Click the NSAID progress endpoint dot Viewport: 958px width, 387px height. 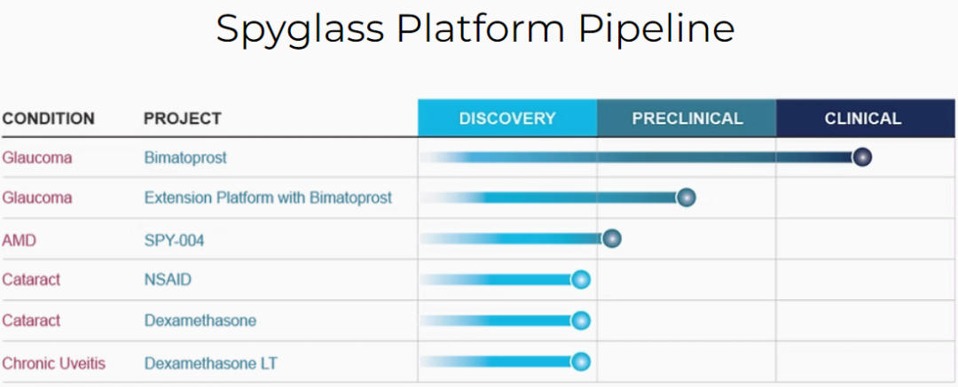pos(580,280)
